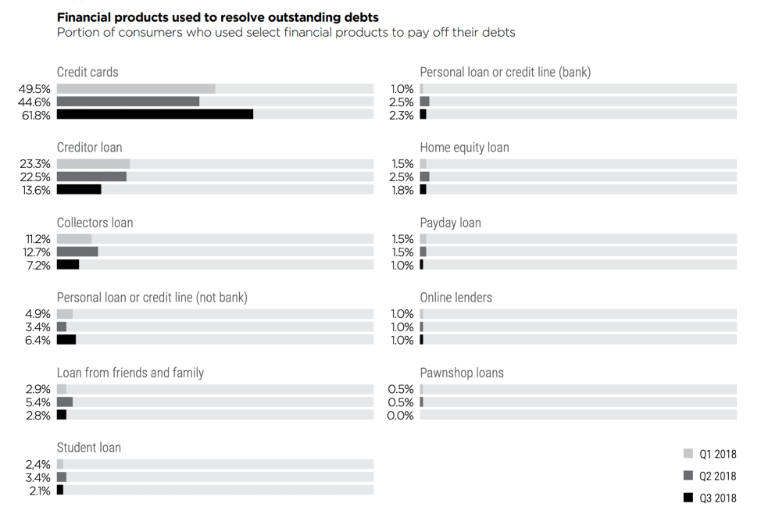Image resolution: width=761 pixels, height=525 pixels.
Task: Click the 12.7% Collectors loan bar
Action: pyautogui.click(x=77, y=252)
